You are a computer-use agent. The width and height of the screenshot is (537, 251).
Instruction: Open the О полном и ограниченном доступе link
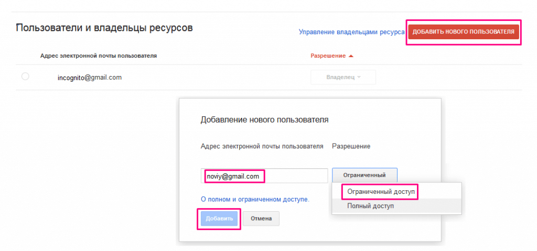point(255,199)
